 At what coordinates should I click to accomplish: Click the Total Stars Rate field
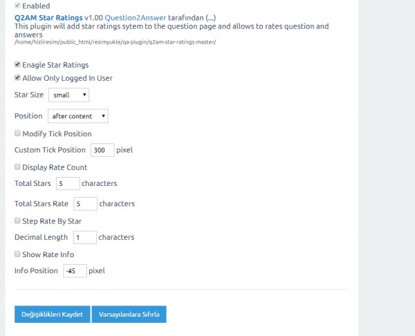(85, 204)
